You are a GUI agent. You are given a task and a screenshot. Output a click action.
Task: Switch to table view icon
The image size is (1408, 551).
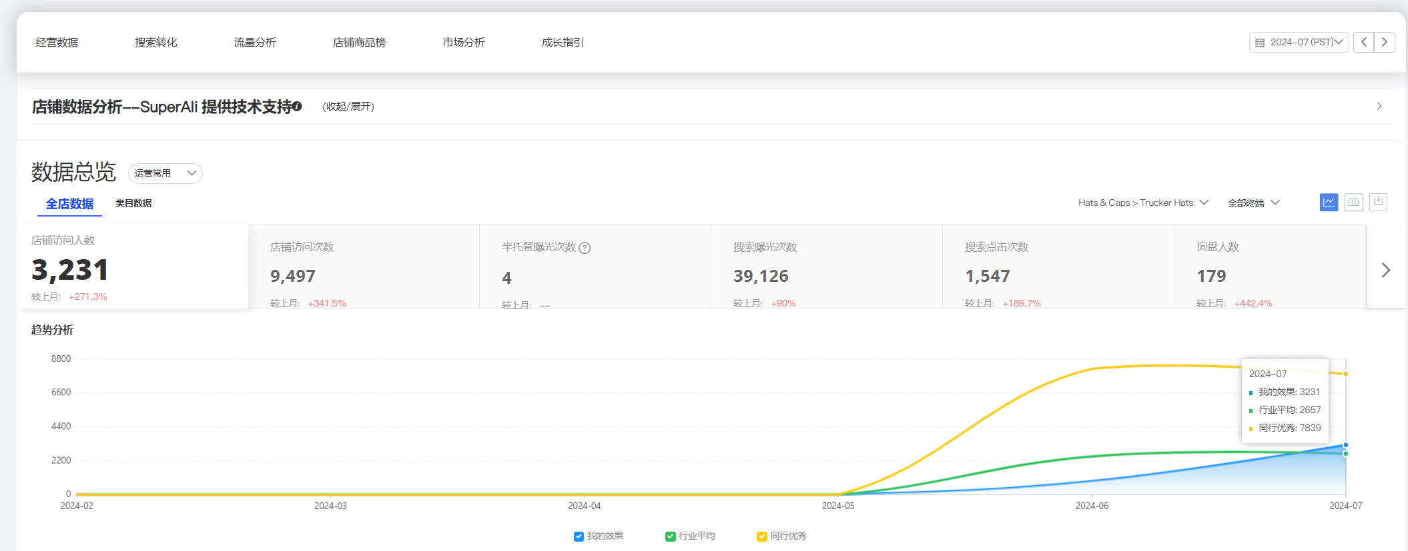(1353, 203)
